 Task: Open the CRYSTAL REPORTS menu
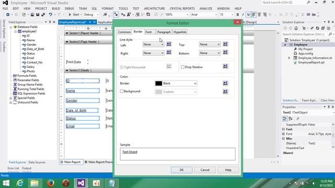pyautogui.click(x=182, y=8)
